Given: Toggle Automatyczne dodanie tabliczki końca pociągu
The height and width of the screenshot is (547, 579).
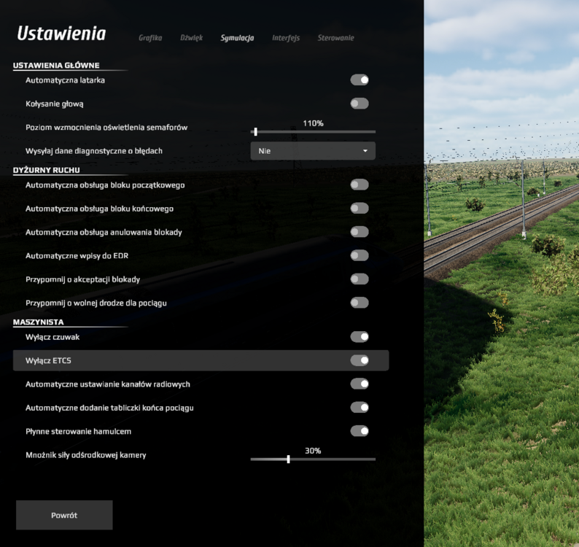Looking at the screenshot, I should click(360, 408).
